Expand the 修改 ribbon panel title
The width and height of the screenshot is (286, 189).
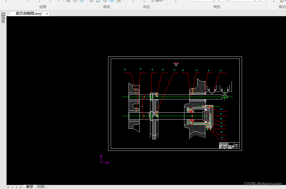tap(107, 7)
